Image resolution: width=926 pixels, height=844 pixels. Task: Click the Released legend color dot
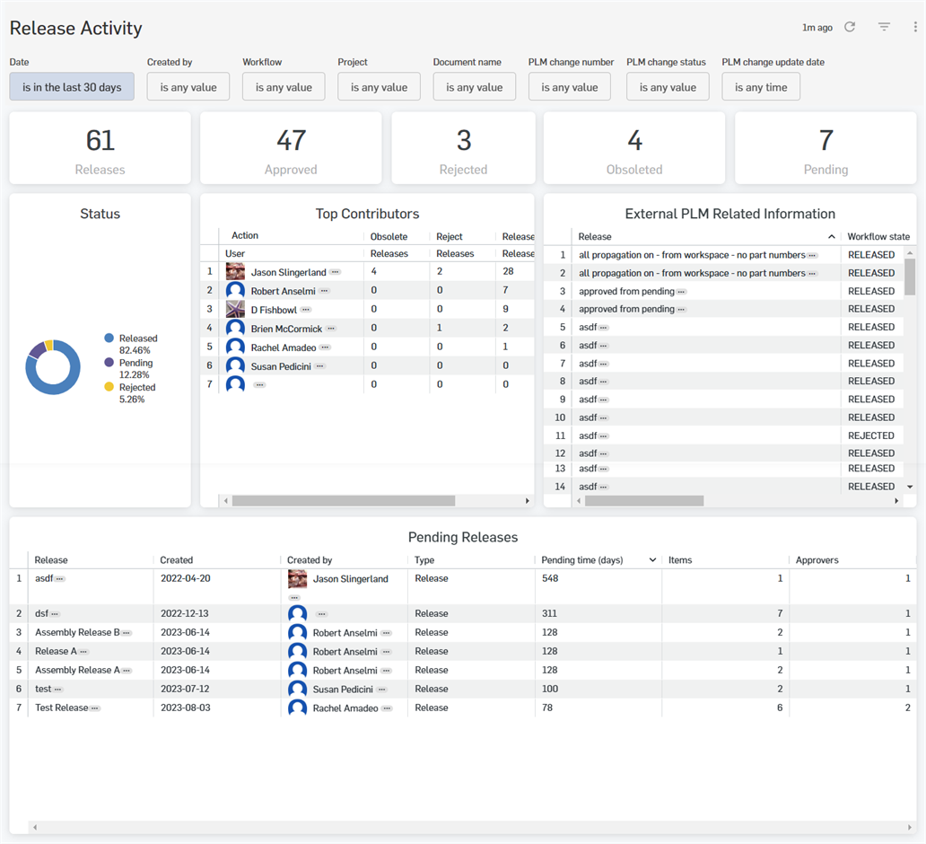pyautogui.click(x=109, y=338)
